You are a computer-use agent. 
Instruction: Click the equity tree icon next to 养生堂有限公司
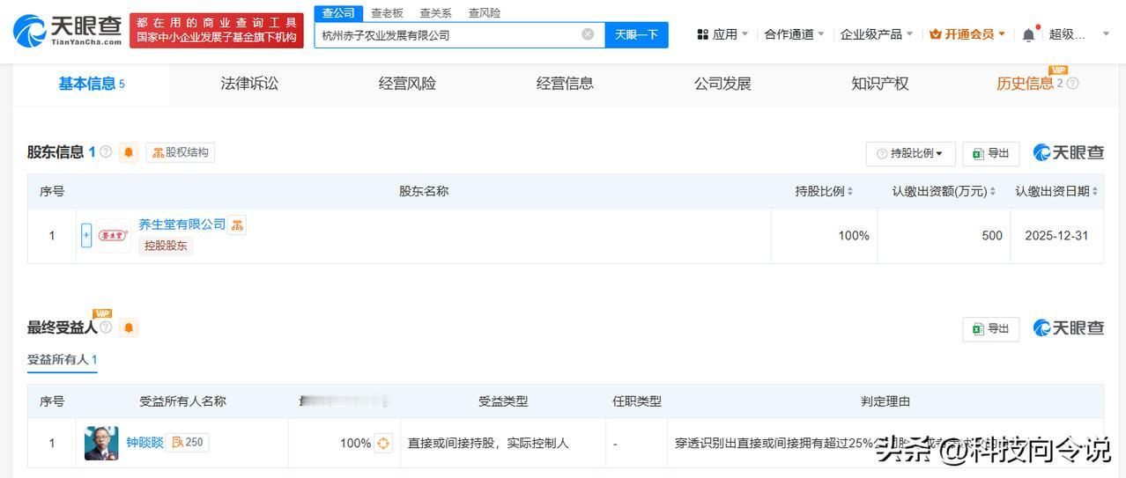tap(237, 224)
